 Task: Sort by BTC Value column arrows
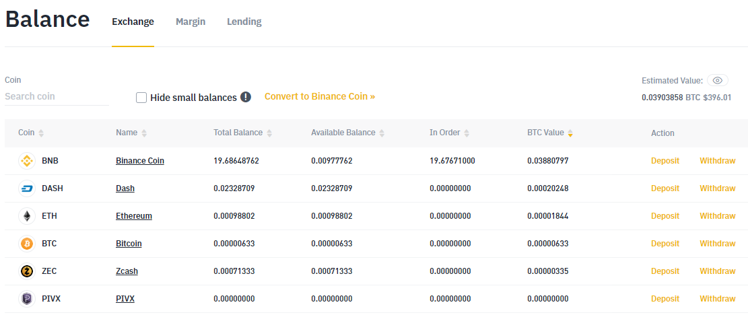pyautogui.click(x=570, y=133)
